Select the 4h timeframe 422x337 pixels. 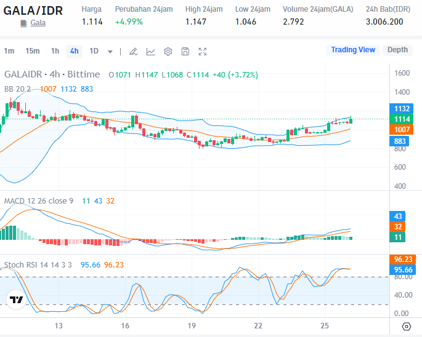[x=75, y=51]
